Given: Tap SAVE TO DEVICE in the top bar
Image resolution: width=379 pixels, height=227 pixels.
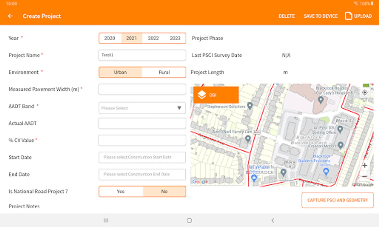Looking at the screenshot, I should (321, 16).
